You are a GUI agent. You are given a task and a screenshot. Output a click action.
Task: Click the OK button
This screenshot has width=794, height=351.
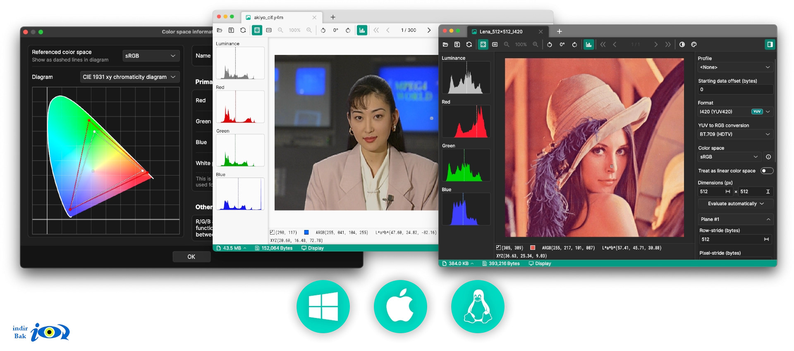coord(191,257)
